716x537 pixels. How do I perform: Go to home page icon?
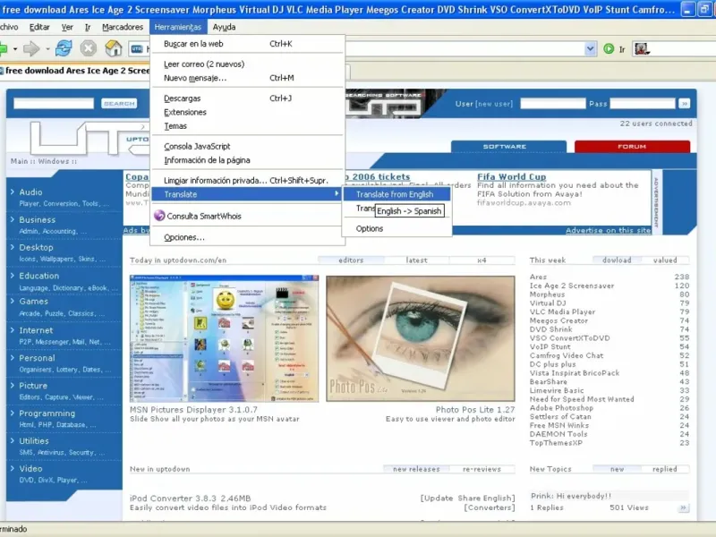click(x=114, y=48)
